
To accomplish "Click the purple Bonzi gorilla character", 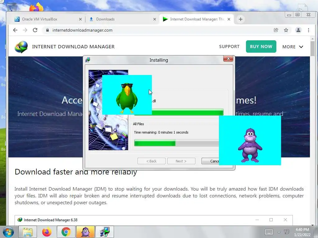I will click(x=250, y=145).
